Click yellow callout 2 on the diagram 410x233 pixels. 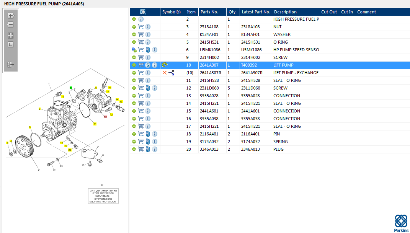tap(39, 109)
